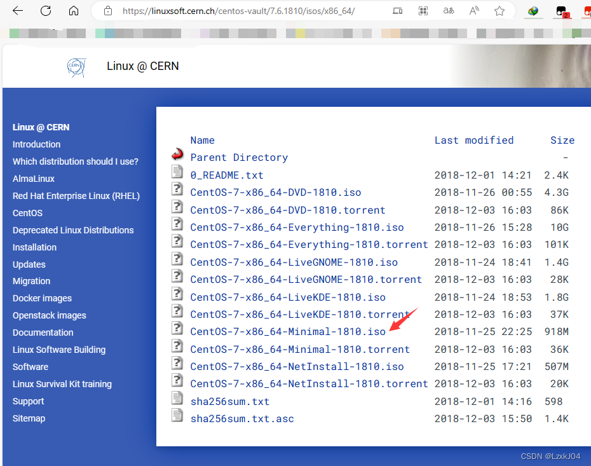
Task: Open the split screen toolbar icon
Action: click(397, 11)
